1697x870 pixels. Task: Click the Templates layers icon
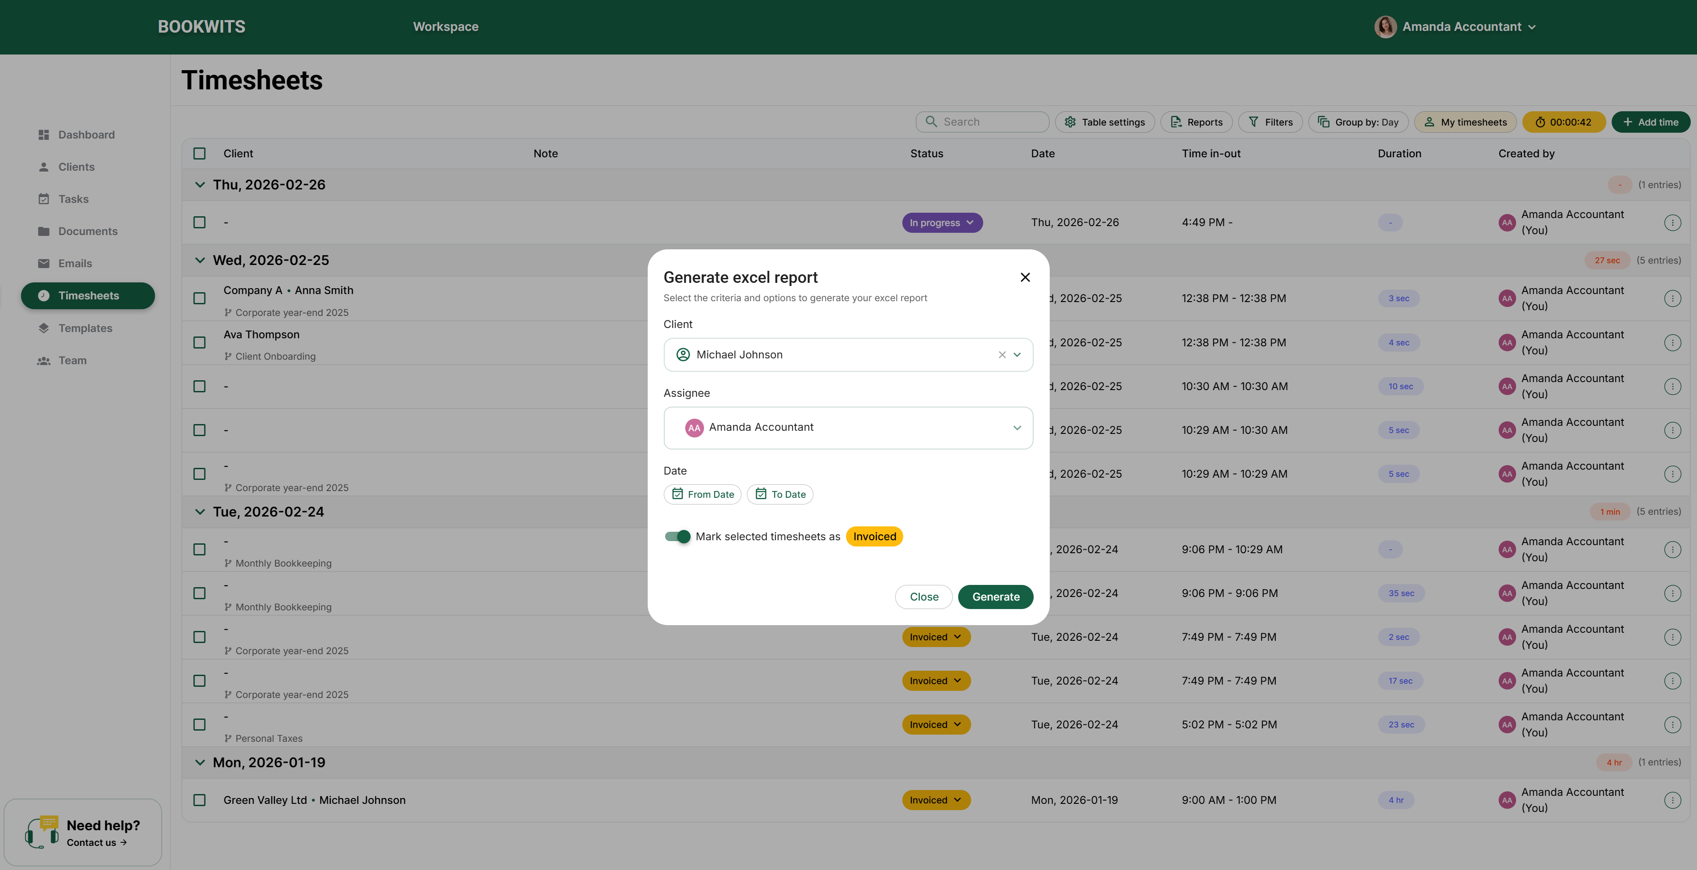pyautogui.click(x=43, y=328)
